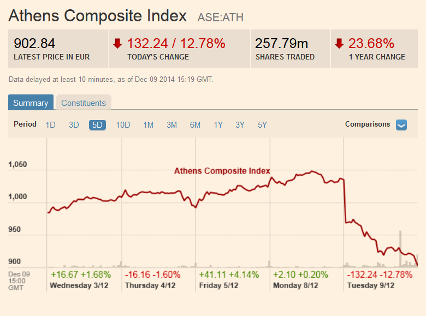Screen dimensions: 426x316
Task: Select the Summary tab
Action: coord(31,103)
